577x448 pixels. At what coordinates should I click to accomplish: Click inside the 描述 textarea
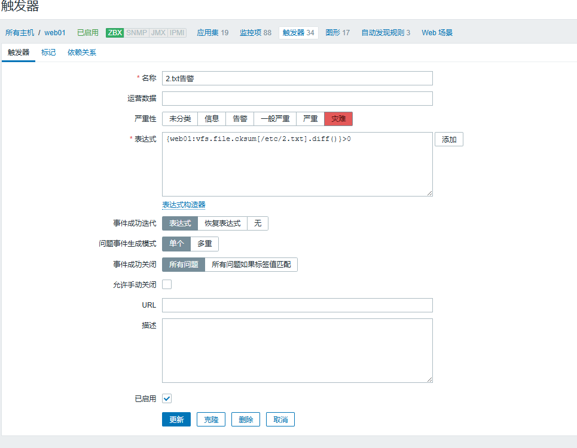tap(297, 351)
